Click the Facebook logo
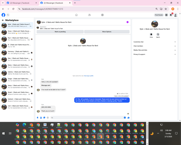The image size is (181, 145). pos(3,15)
